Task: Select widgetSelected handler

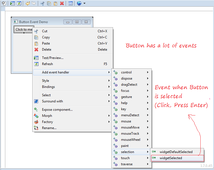Action: coord(177,158)
